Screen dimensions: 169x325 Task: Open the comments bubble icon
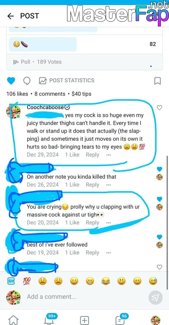pos(27,81)
